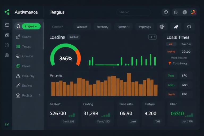
Task: Click the Loard Times heading
Action: coord(178,37)
